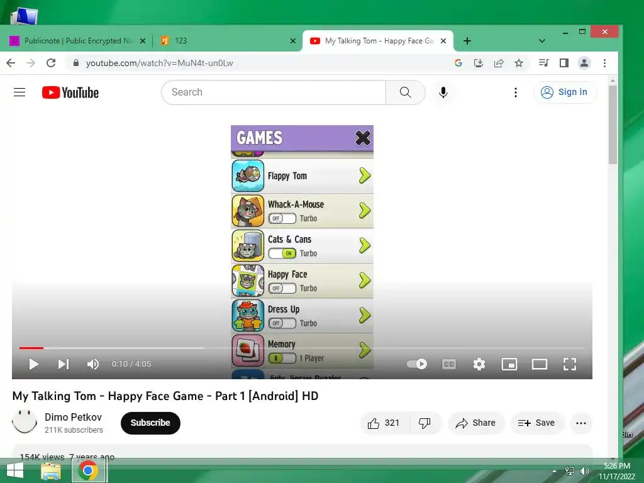View site information lock icon
The height and width of the screenshot is (483, 644).
(76, 63)
